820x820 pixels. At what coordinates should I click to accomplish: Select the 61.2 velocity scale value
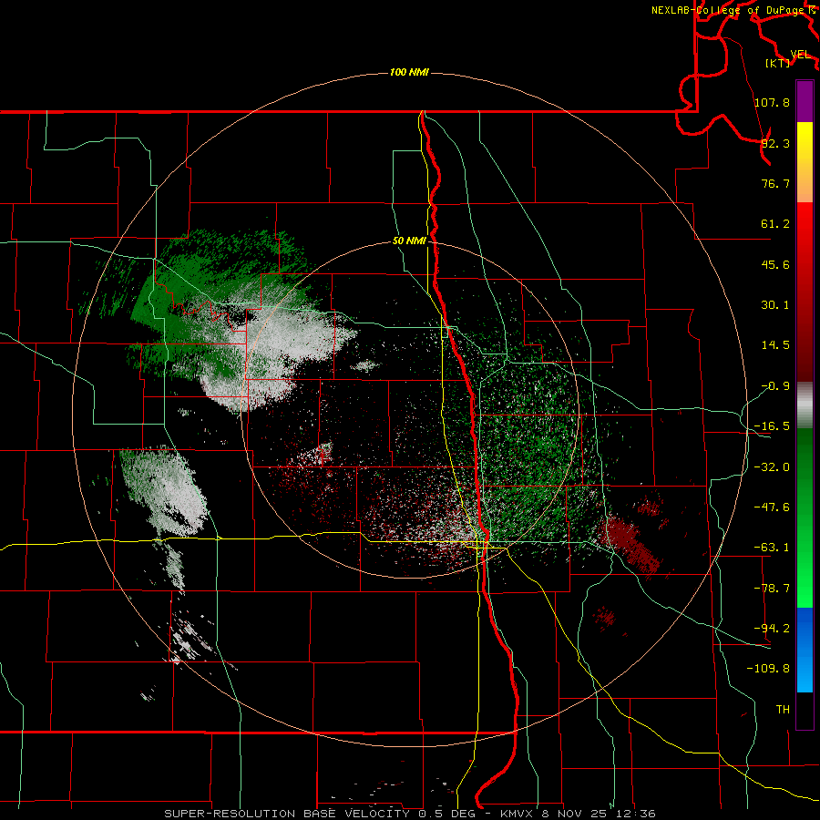(x=775, y=224)
